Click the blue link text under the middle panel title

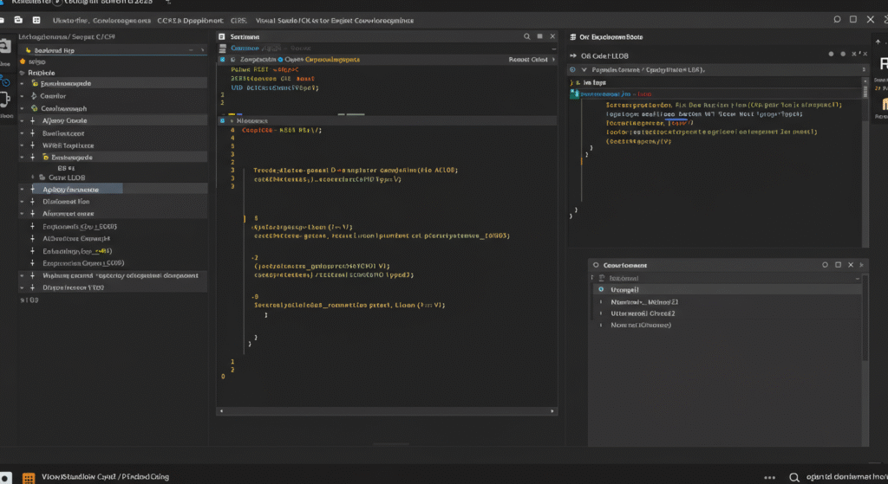click(x=245, y=48)
